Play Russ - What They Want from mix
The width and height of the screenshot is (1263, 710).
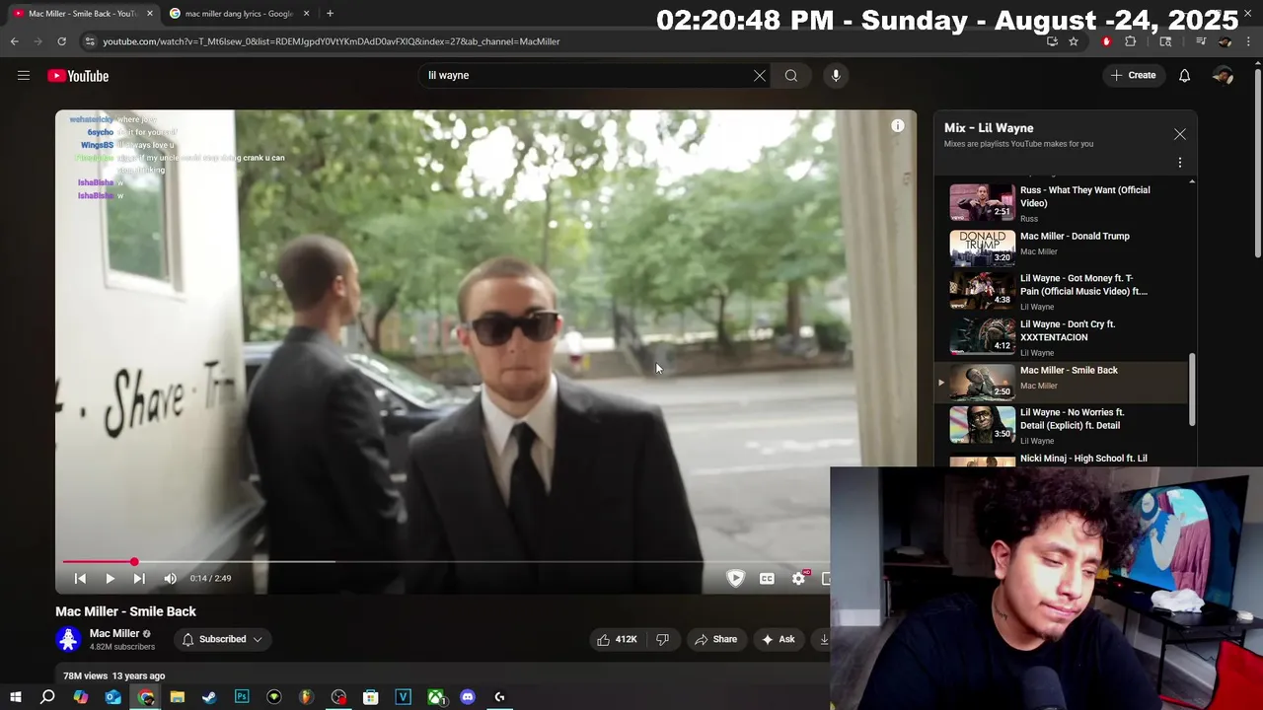pyautogui.click(x=1061, y=202)
